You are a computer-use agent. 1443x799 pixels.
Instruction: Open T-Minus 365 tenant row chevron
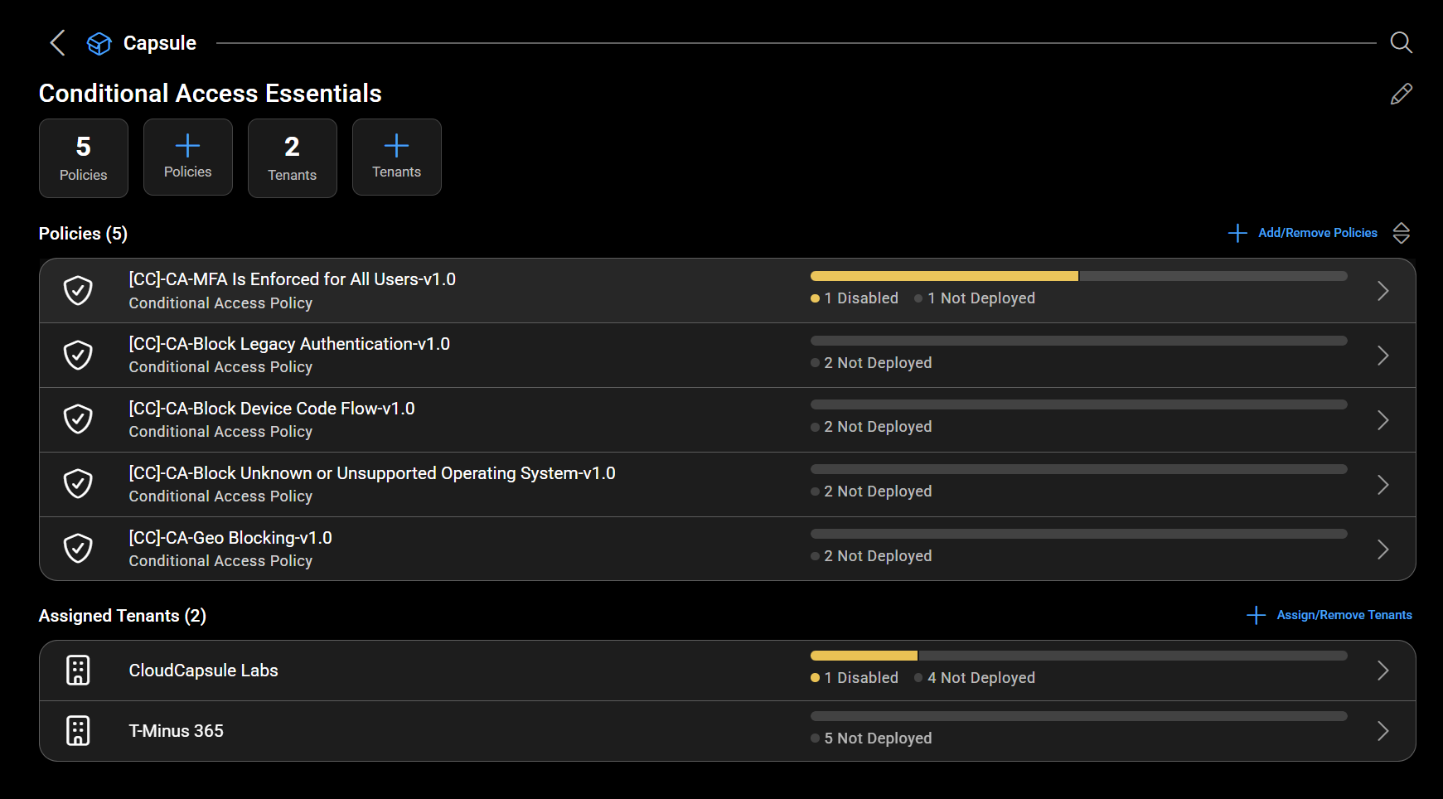pyautogui.click(x=1382, y=731)
